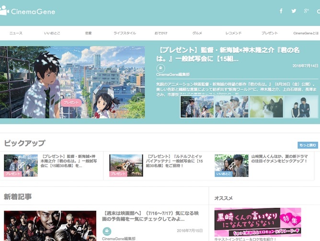Click CinemaGene編集部 author name in banner
The image size is (320, 241).
click(x=173, y=75)
